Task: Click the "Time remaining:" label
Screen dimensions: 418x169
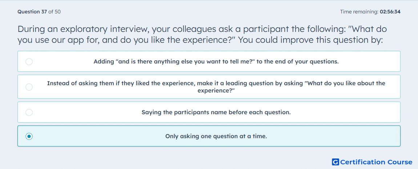Action: click(359, 12)
